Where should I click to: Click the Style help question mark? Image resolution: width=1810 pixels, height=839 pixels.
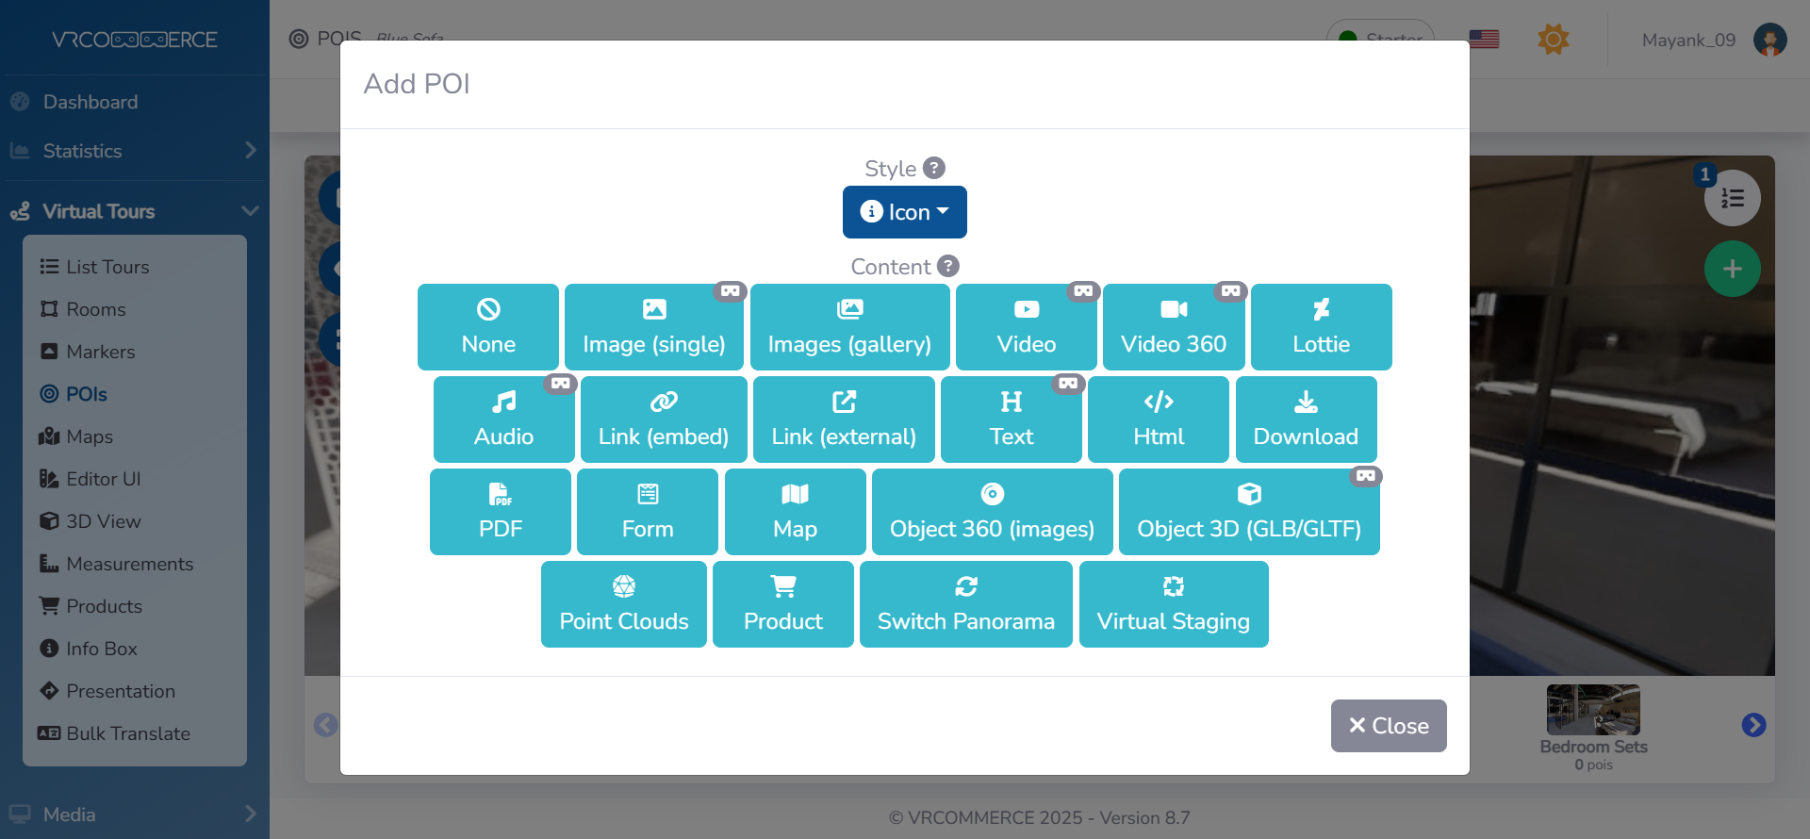(933, 168)
